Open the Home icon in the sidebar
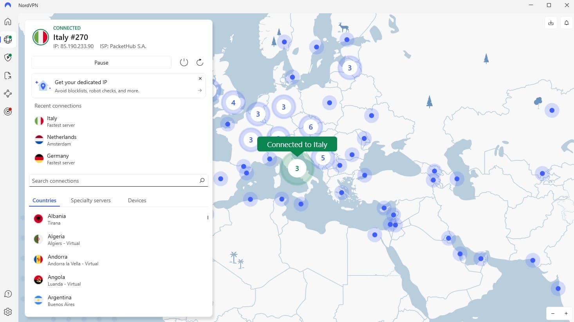Viewport: 574px width, 322px height. tap(8, 22)
